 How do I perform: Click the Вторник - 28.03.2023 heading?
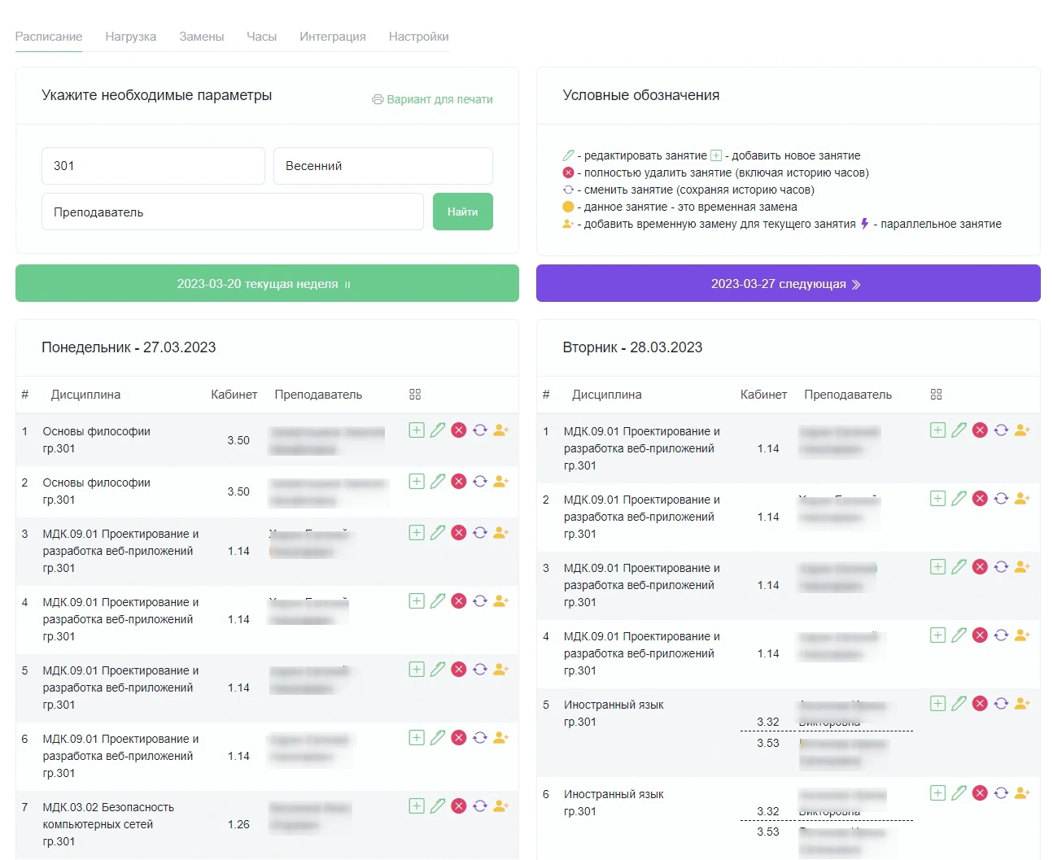(632, 347)
